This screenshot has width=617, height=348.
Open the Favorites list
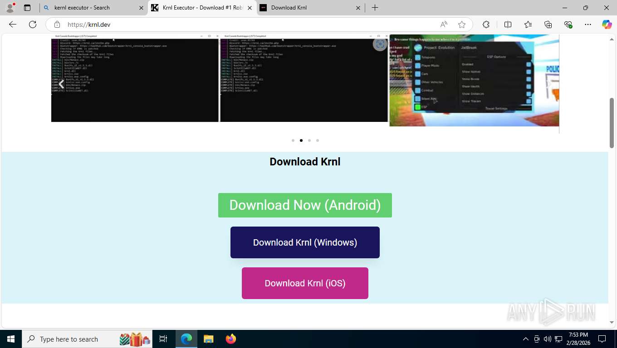528,24
